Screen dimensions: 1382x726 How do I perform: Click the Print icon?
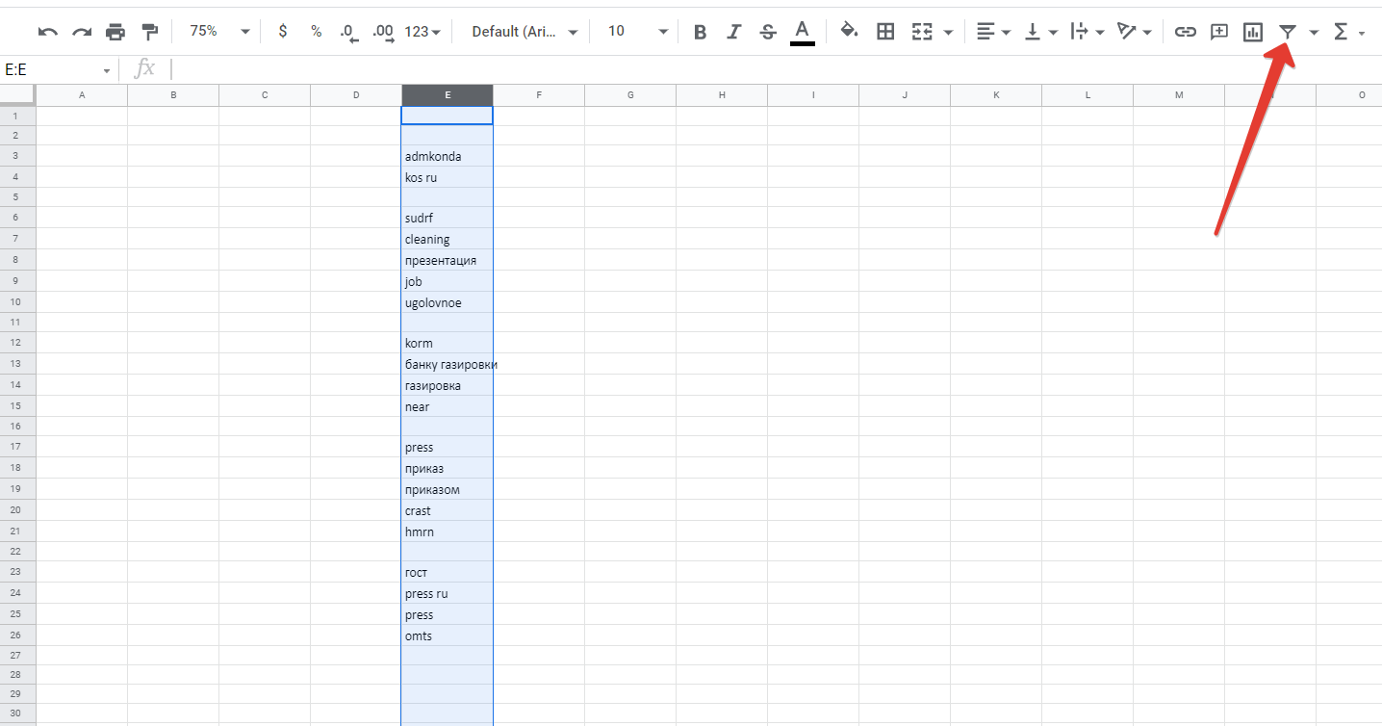click(115, 32)
